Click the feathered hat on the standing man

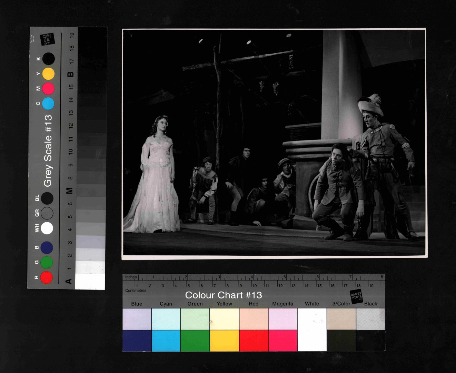coord(371,105)
